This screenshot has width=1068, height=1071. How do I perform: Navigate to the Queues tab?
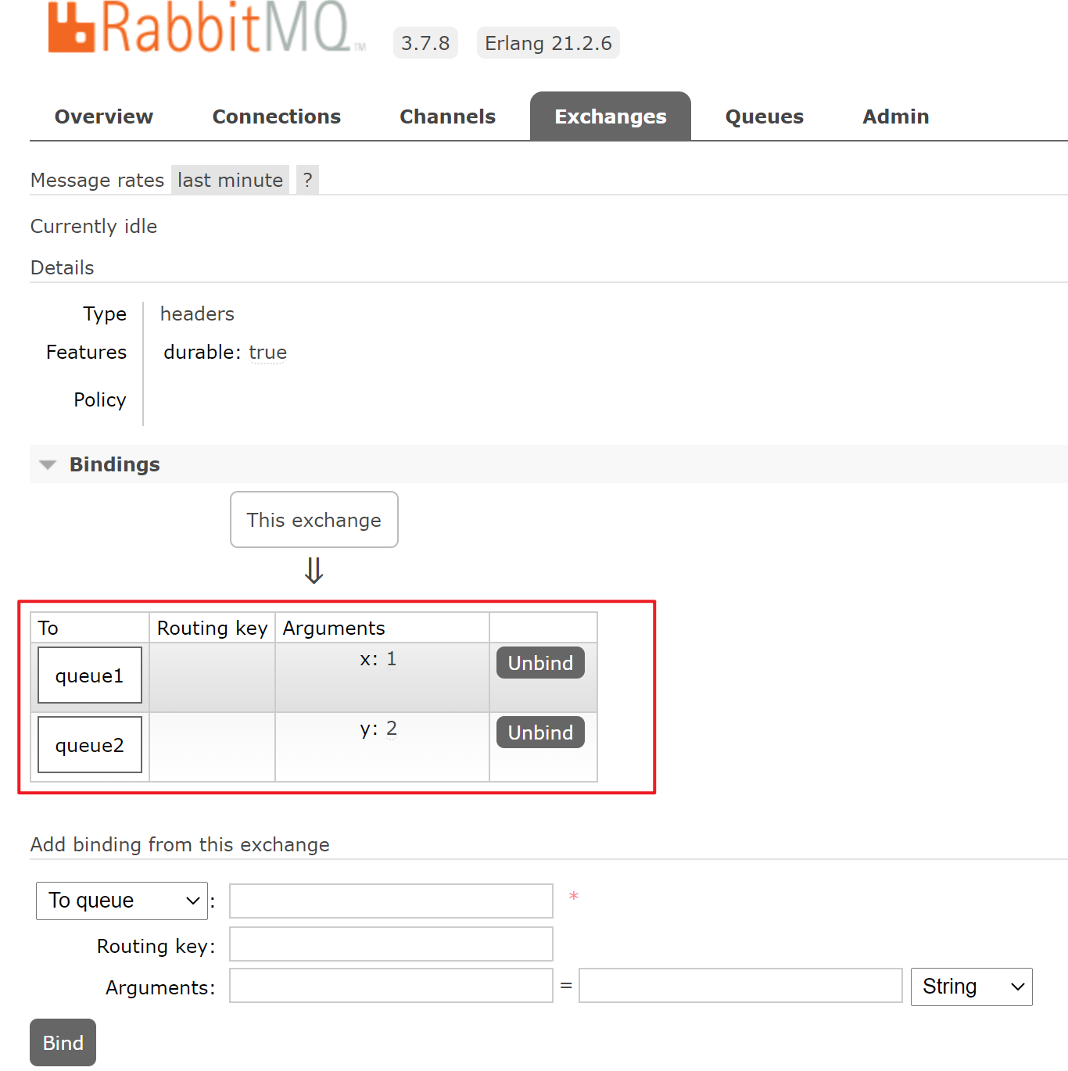[x=764, y=116]
